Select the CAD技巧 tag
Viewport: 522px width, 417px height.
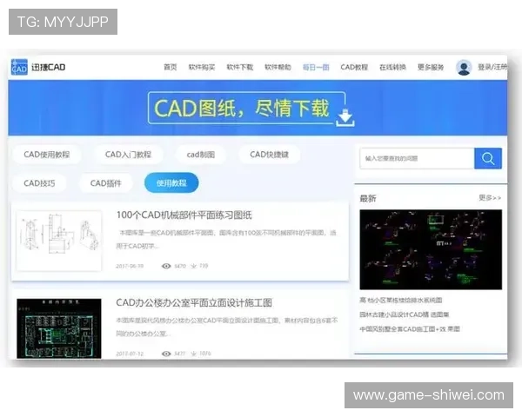point(39,183)
